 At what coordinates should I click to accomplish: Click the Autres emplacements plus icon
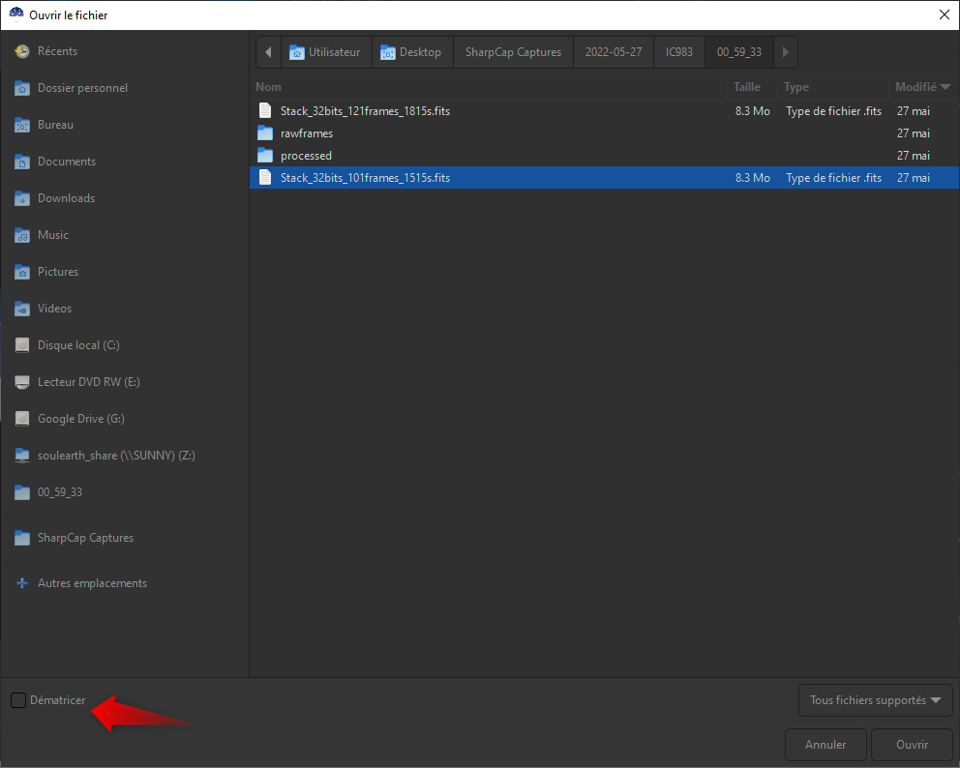tap(22, 583)
